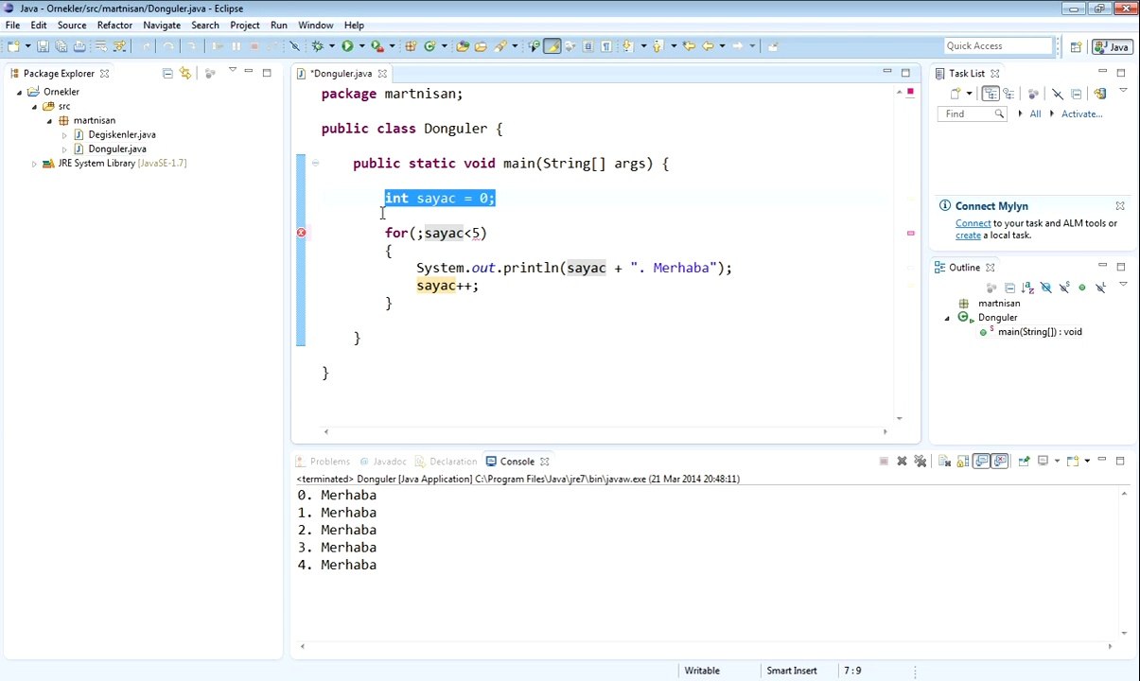Click the editor horizontal scrollbar
The width and height of the screenshot is (1140, 681).
(x=605, y=432)
